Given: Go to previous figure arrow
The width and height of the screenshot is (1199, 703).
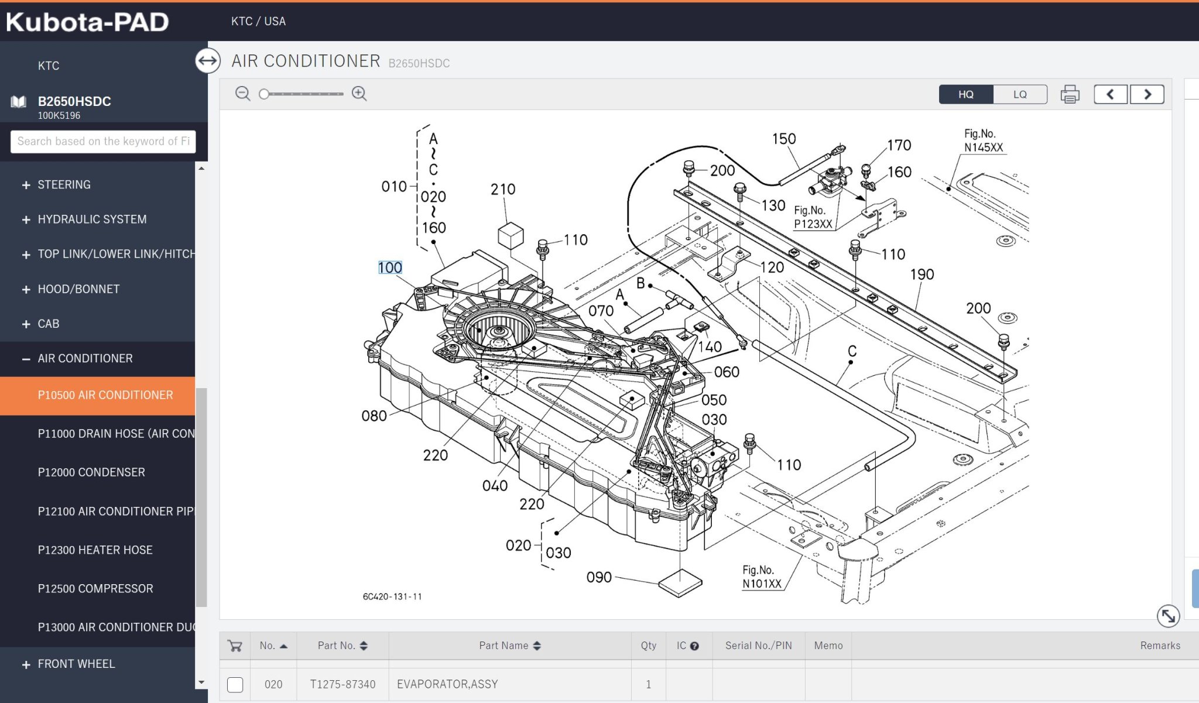Looking at the screenshot, I should point(1110,94).
